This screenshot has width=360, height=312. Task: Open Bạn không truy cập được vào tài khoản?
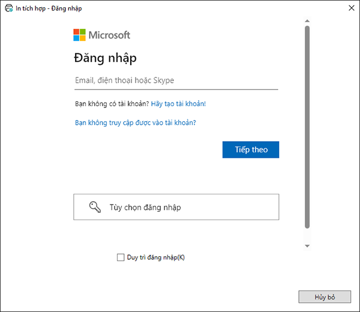pyautogui.click(x=136, y=122)
